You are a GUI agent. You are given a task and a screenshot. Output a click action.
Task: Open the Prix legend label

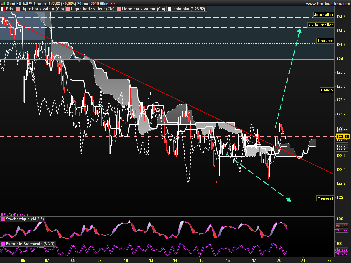pos(10,9)
